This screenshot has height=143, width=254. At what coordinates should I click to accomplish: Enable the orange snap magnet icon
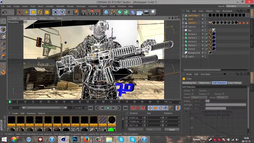click(x=3, y=72)
